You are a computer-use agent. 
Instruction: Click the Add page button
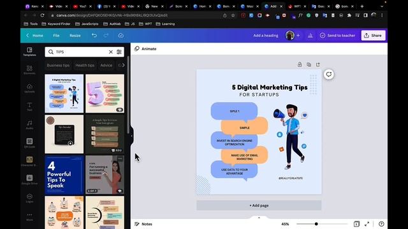[x=259, y=205]
